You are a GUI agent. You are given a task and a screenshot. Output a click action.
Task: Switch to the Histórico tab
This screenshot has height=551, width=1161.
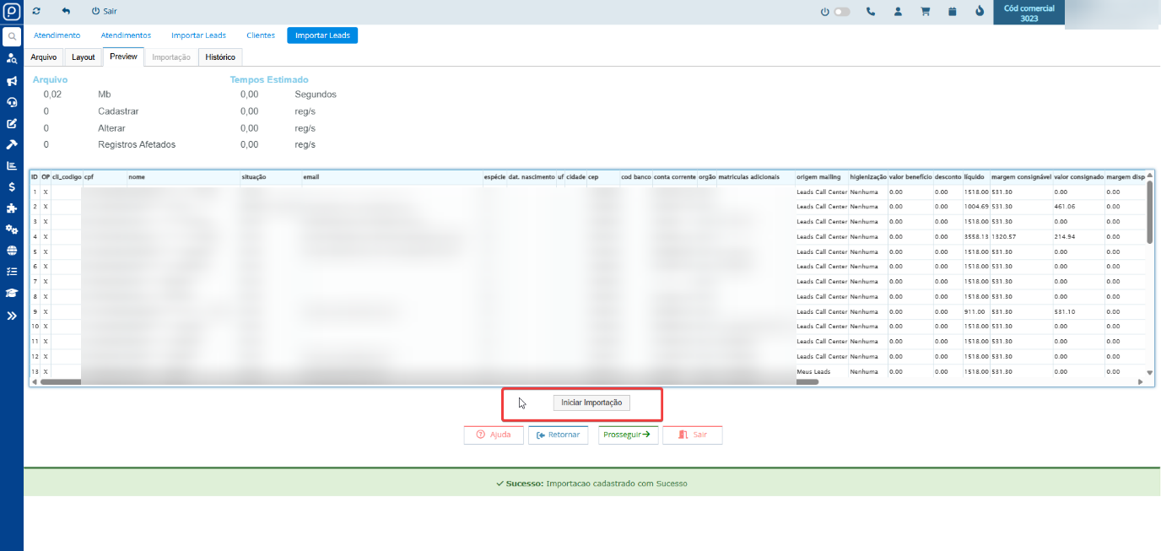pyautogui.click(x=220, y=57)
